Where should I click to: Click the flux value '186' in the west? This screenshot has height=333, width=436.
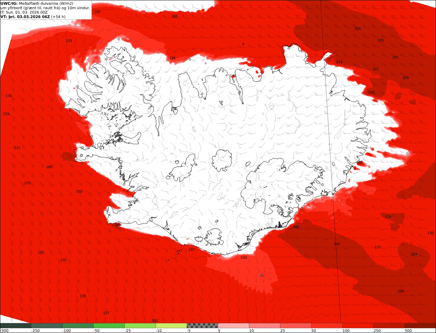coord(49,167)
